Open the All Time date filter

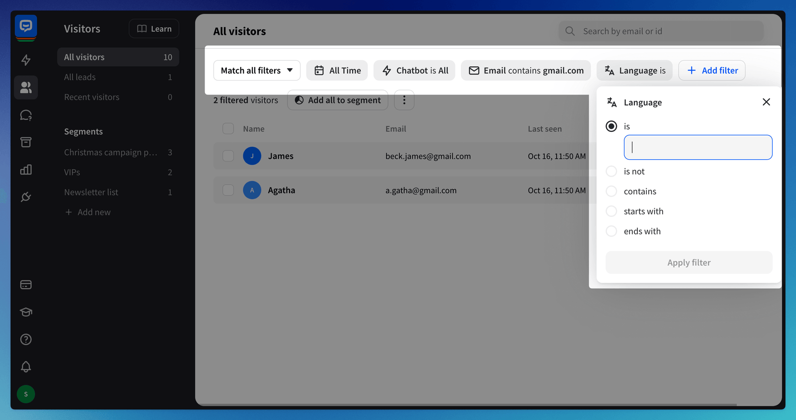pos(337,71)
